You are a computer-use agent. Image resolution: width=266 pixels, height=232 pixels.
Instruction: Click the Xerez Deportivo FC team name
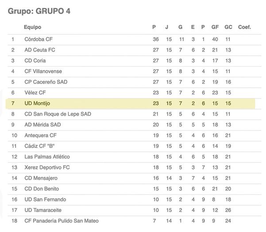coord(47,167)
